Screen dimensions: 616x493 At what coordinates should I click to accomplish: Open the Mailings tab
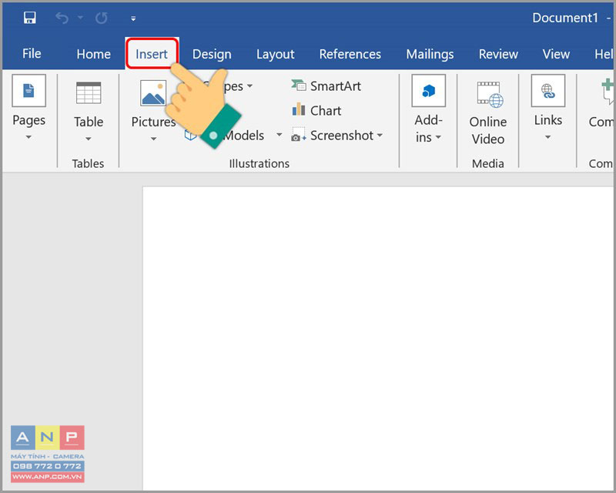(430, 54)
